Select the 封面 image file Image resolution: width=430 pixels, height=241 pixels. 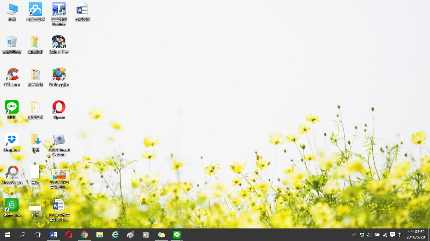pyautogui.click(x=35, y=211)
